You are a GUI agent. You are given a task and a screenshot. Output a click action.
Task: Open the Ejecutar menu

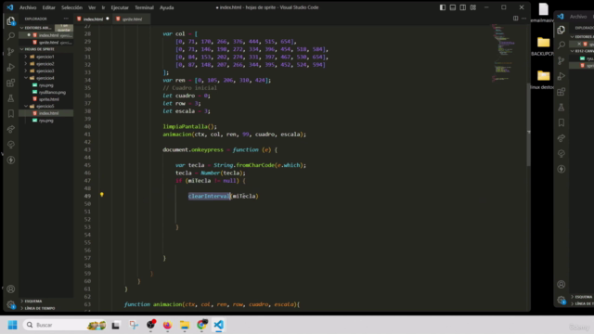(x=120, y=7)
